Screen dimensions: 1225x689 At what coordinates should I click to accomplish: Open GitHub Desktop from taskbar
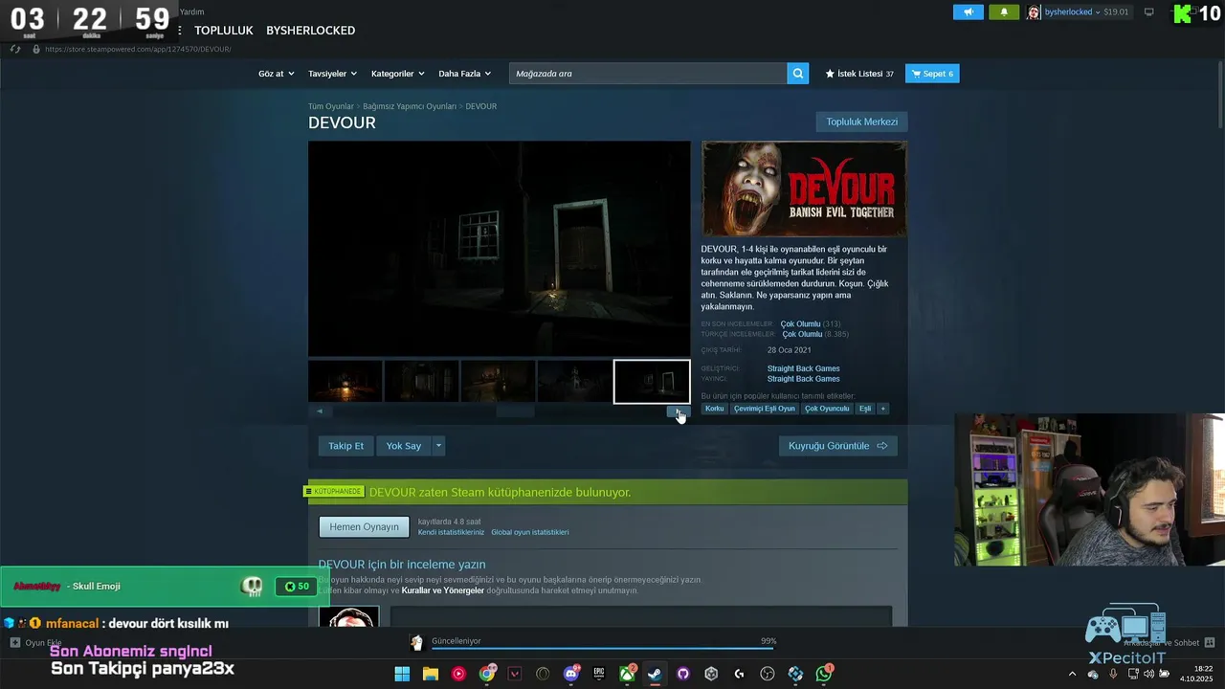683,674
